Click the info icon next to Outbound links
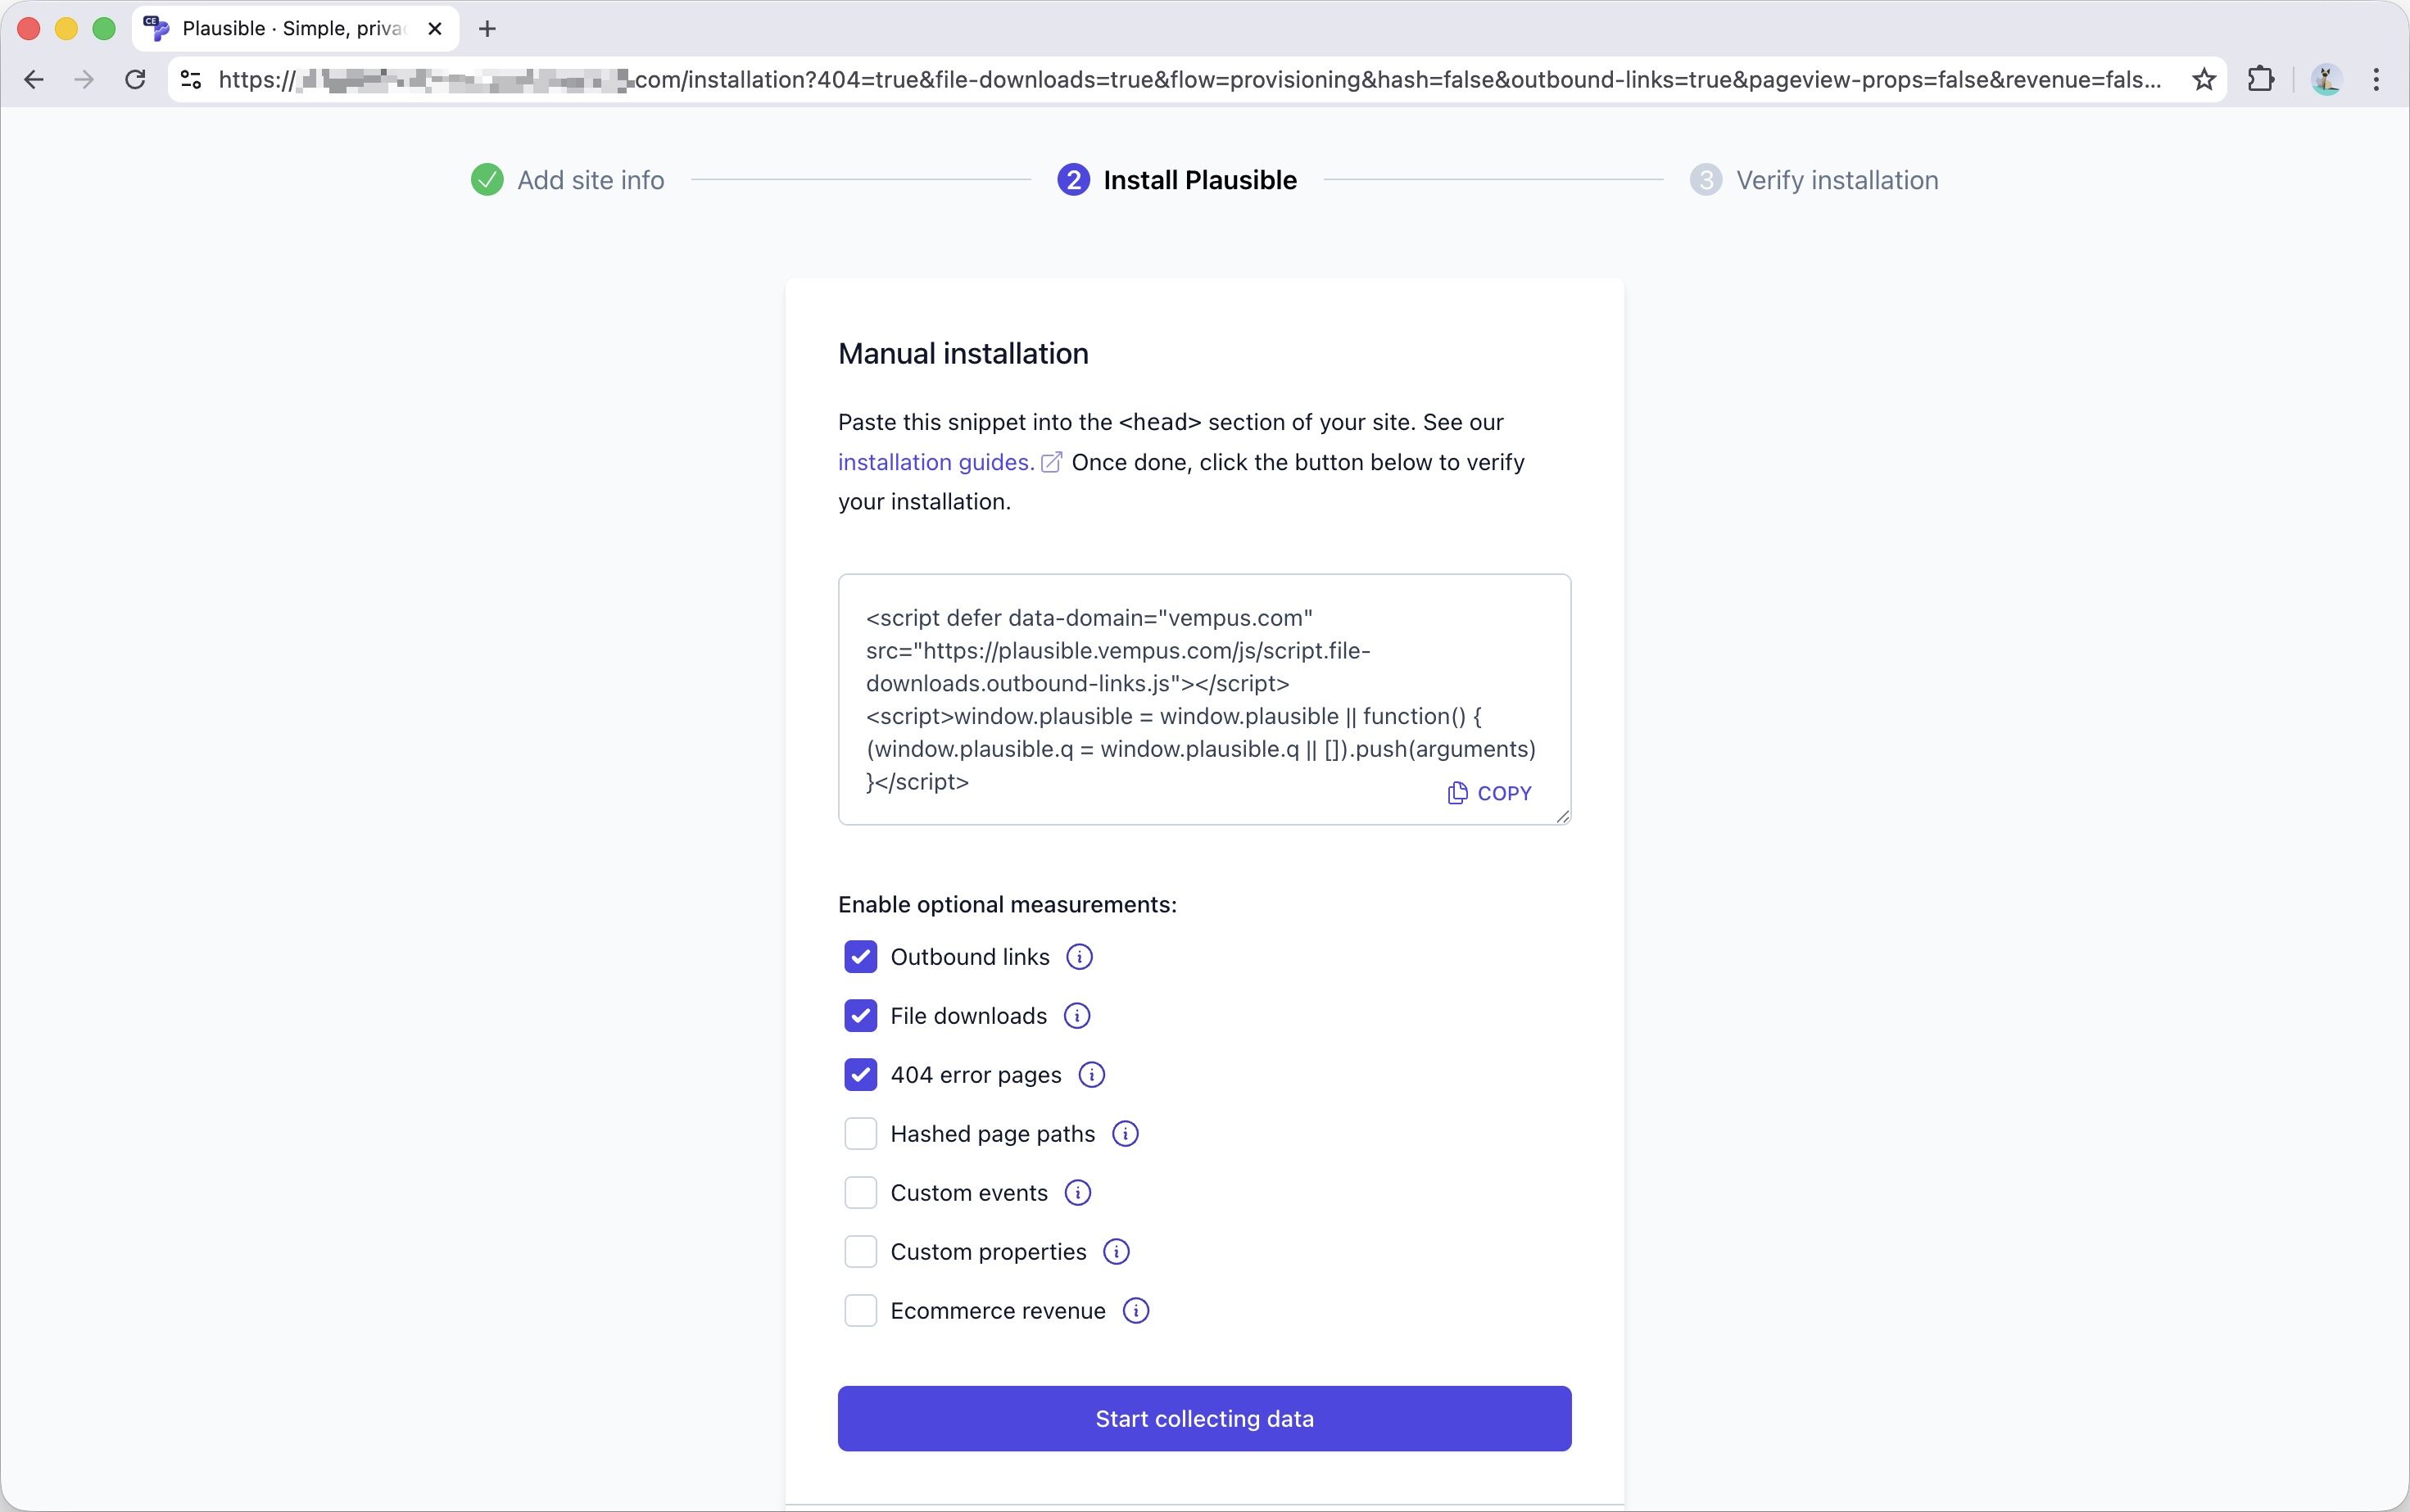 point(1078,957)
